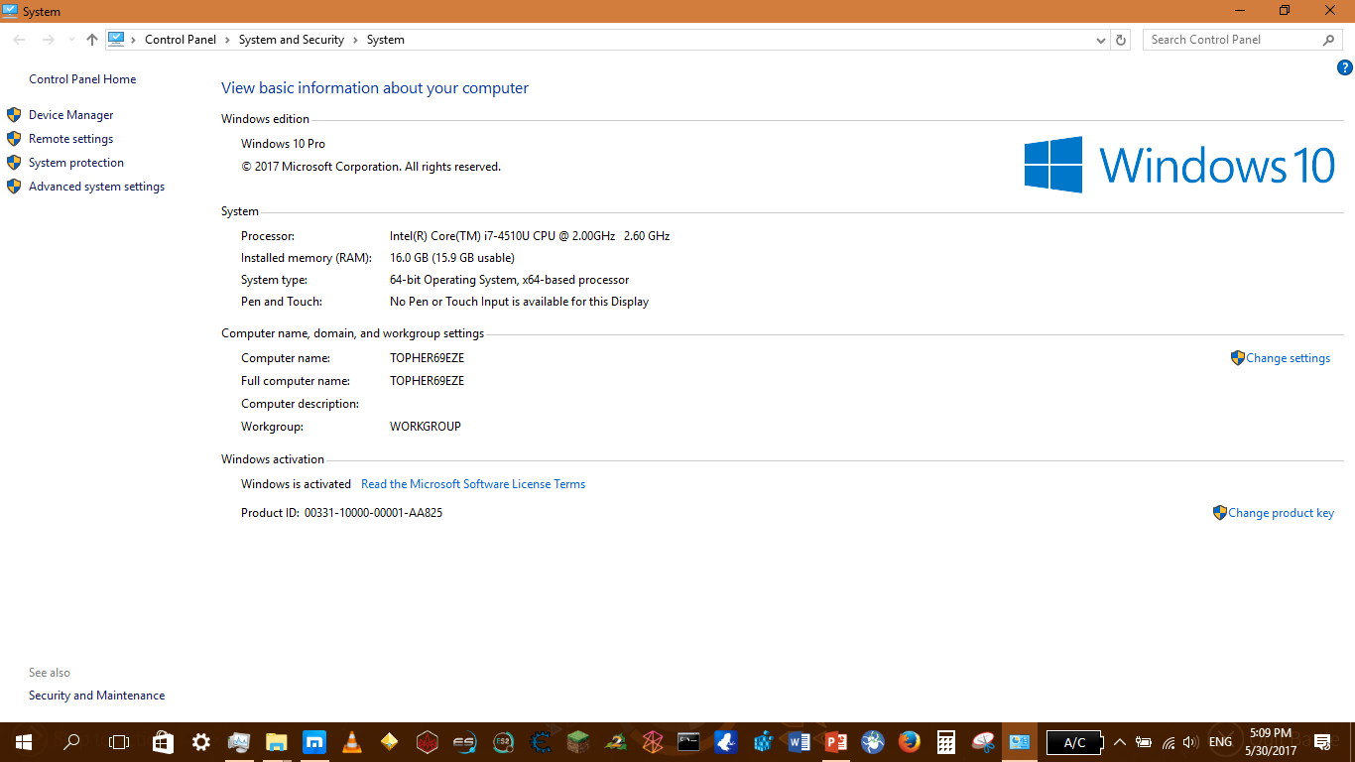
Task: Click the back navigation arrow
Action: pos(20,40)
